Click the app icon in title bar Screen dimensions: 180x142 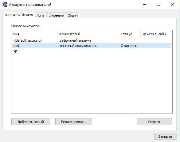pos(5,5)
